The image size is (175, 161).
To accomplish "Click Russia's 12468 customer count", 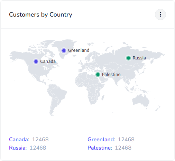I will tap(38, 148).
